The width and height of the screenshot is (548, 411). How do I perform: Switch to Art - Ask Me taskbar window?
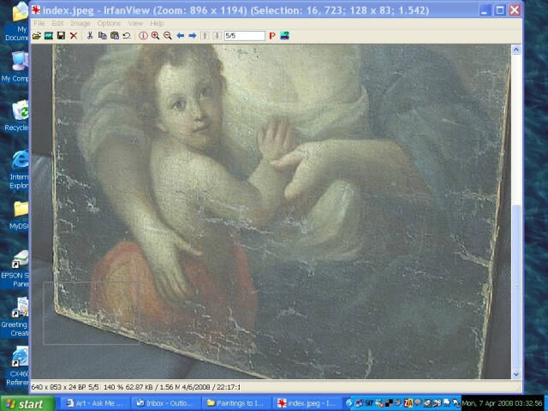95,403
